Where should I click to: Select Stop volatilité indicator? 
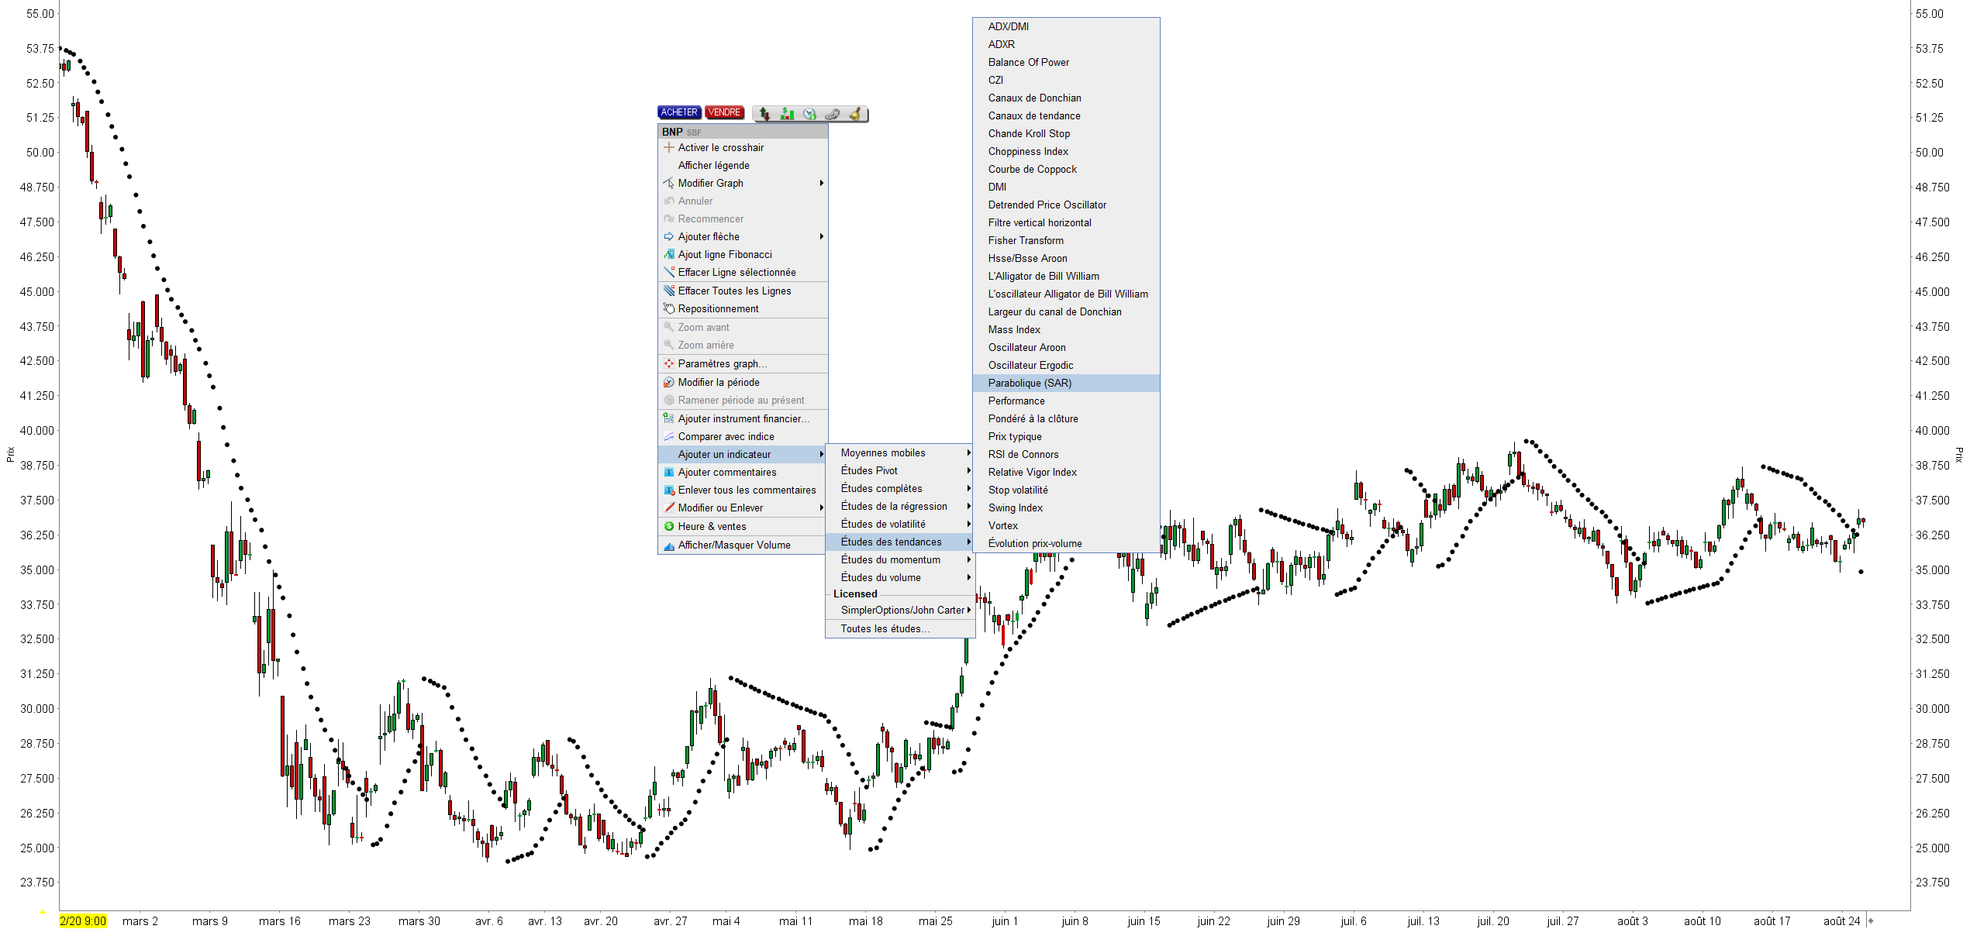coord(1066,490)
